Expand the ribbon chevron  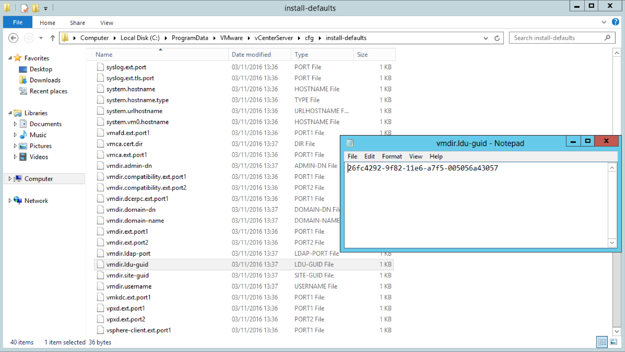pyautogui.click(x=604, y=22)
